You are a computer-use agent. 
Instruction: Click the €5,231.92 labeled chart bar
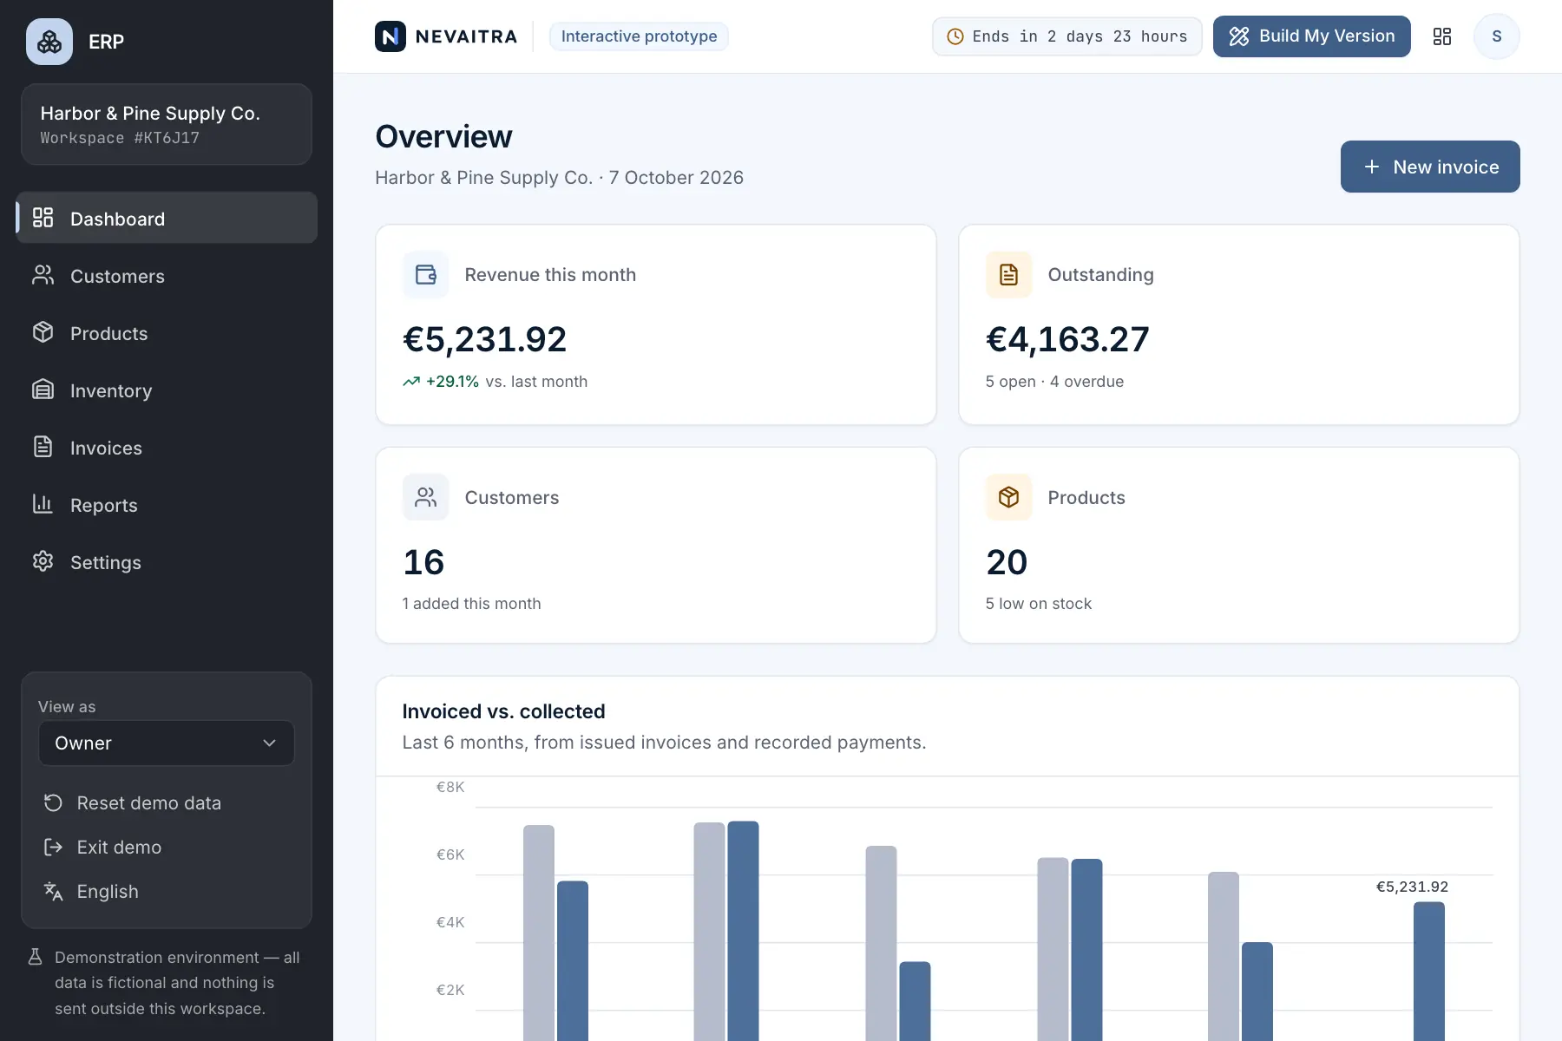(x=1429, y=971)
